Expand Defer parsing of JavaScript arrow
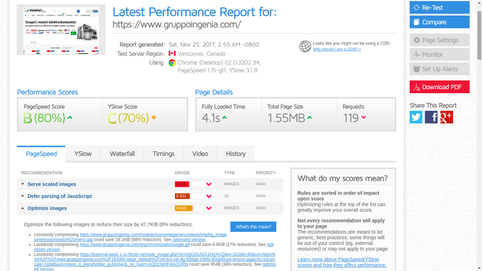 pos(23,196)
